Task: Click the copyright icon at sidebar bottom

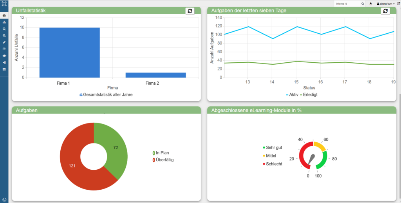Action: (4, 200)
